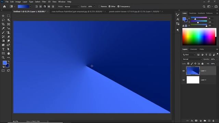Switch to the Channels tab

(x=193, y=49)
